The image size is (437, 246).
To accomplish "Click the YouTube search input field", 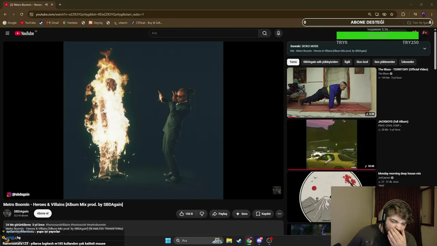I will pos(203,33).
